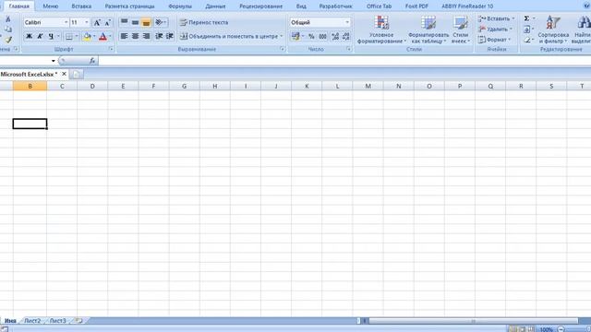Toggle italic formatting (К)
The image size is (591, 332).
[40, 37]
